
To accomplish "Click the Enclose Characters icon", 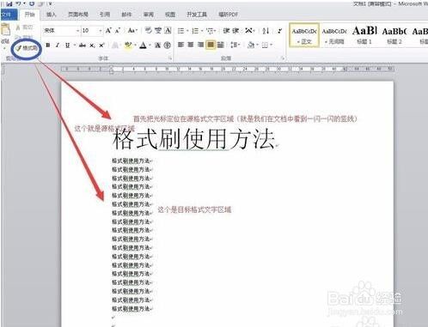I will click(168, 45).
